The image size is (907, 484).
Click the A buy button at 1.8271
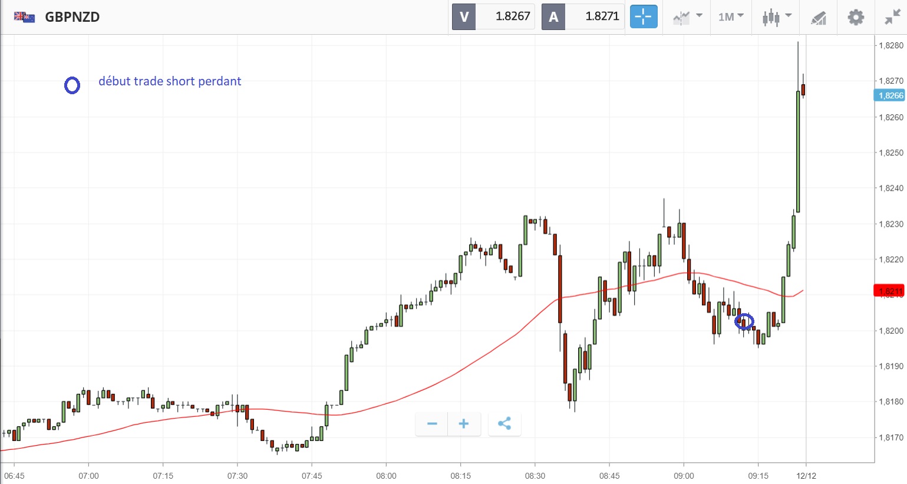(x=583, y=16)
